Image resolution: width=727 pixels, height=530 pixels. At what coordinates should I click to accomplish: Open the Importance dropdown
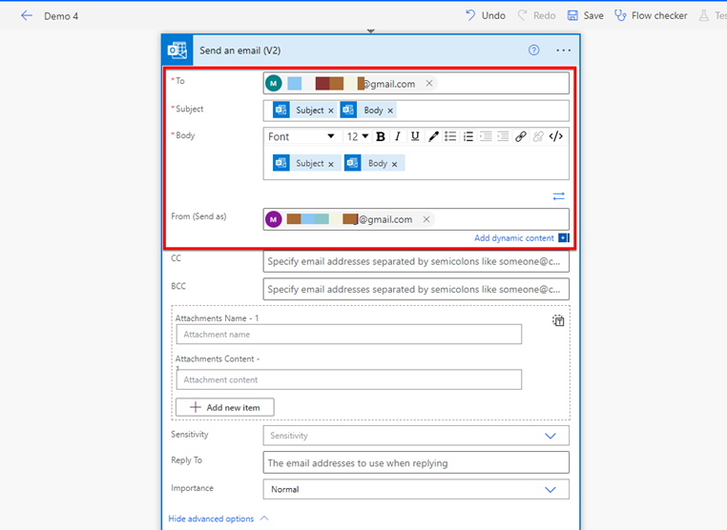click(416, 490)
